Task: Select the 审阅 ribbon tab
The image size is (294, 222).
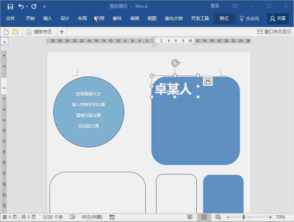Action: (x=135, y=18)
